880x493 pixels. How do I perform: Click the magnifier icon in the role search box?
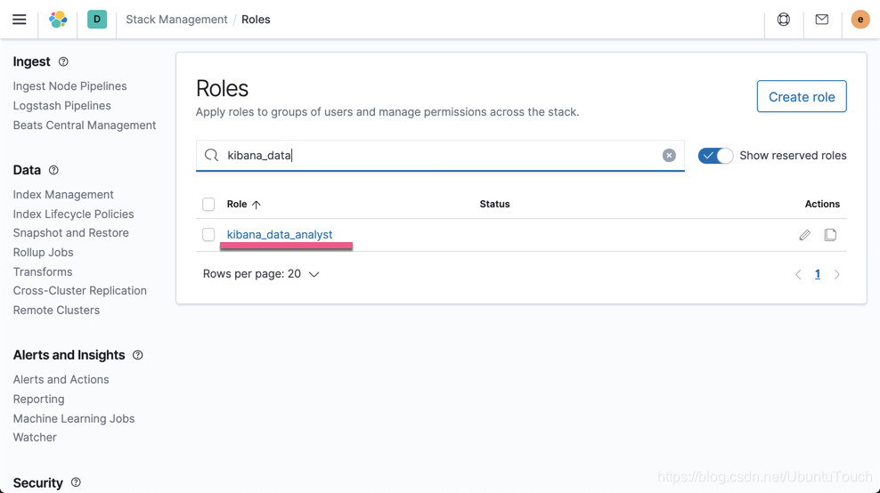(x=211, y=156)
